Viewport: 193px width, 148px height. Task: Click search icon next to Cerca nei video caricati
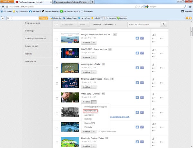pos(164,24)
